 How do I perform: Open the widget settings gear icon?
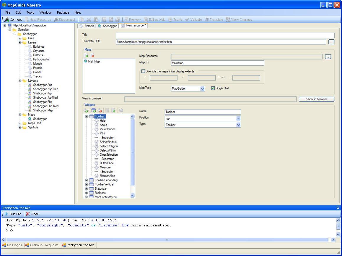[121, 110]
